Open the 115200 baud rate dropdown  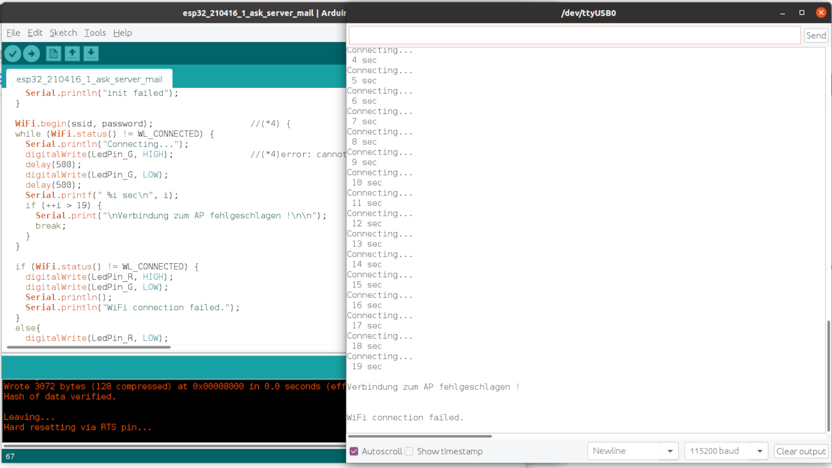pos(726,451)
